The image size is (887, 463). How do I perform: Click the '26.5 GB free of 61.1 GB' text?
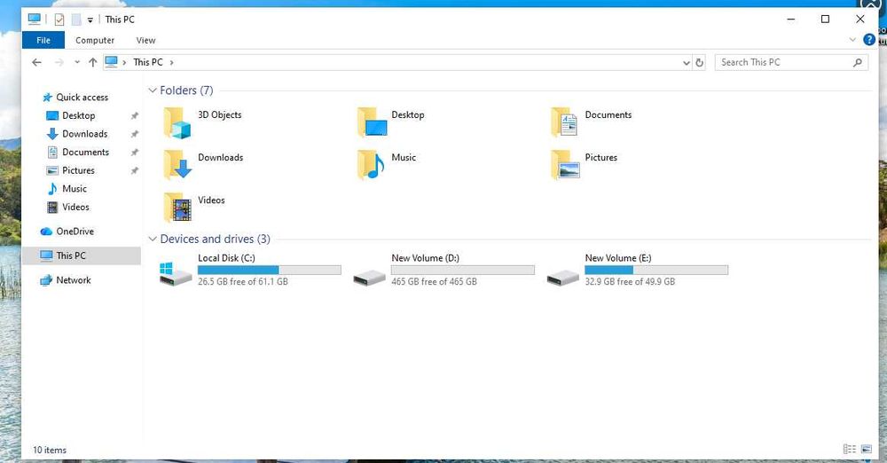[x=243, y=281]
